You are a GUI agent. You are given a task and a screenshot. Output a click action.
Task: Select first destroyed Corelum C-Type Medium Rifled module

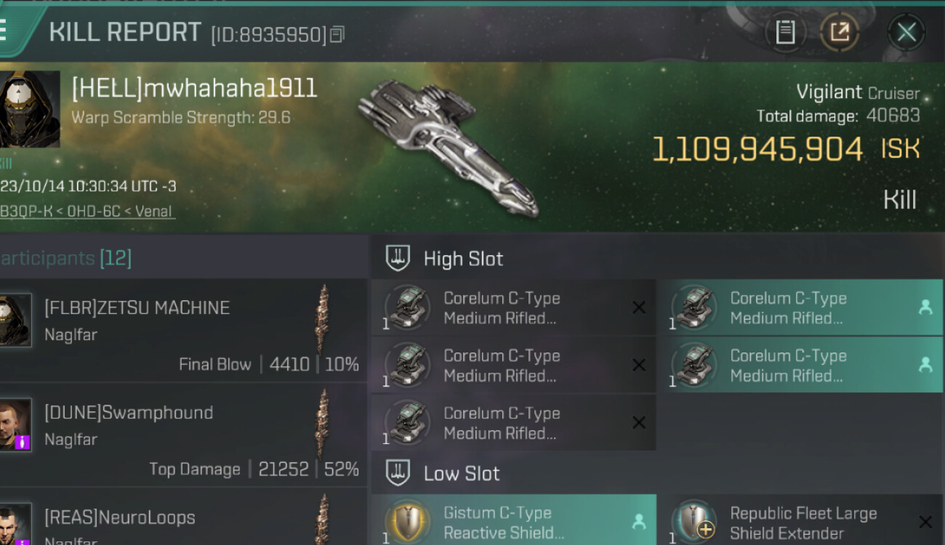514,308
